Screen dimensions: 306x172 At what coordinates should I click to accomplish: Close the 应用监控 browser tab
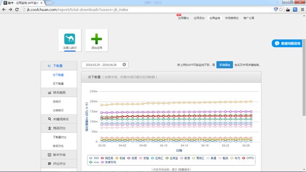(41, 3)
